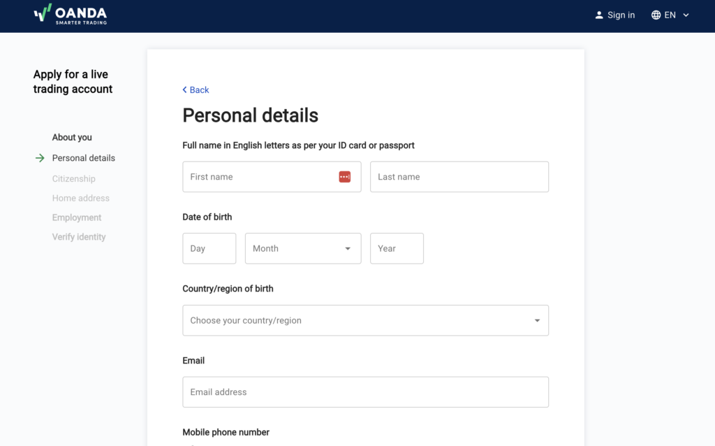This screenshot has height=446, width=715.
Task: Click the Sign in link
Action: coord(621,15)
